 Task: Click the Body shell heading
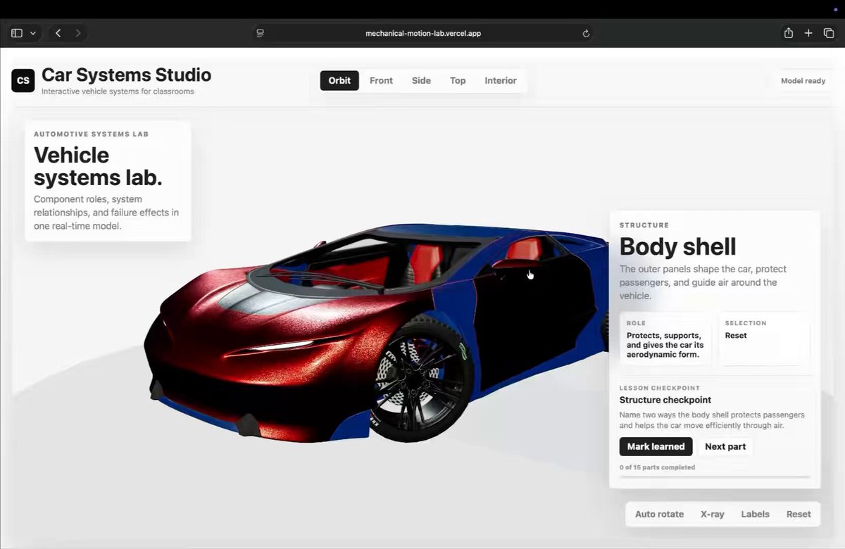click(677, 246)
